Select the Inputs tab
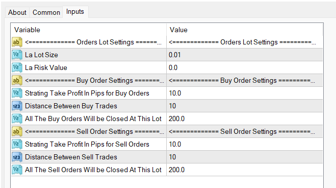Screen dimensions: 336x188 pyautogui.click(x=75, y=12)
